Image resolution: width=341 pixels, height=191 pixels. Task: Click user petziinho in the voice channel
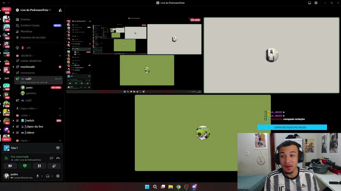(31, 93)
